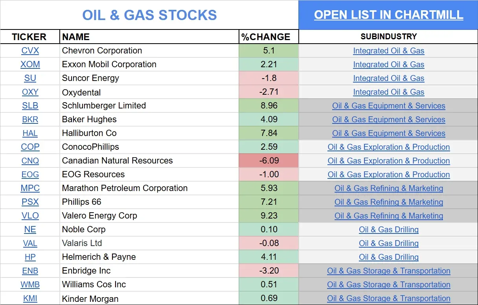Click the SU ticker for Suncor Energy
478x305 pixels.
[x=30, y=78]
